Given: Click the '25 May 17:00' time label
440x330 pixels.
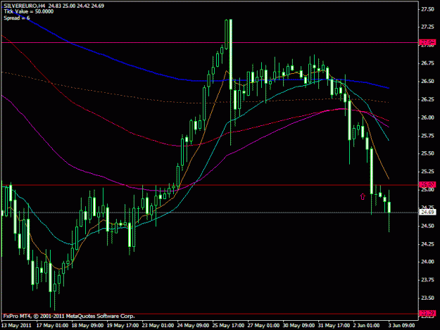Looking at the screenshot, I should click(228, 326).
